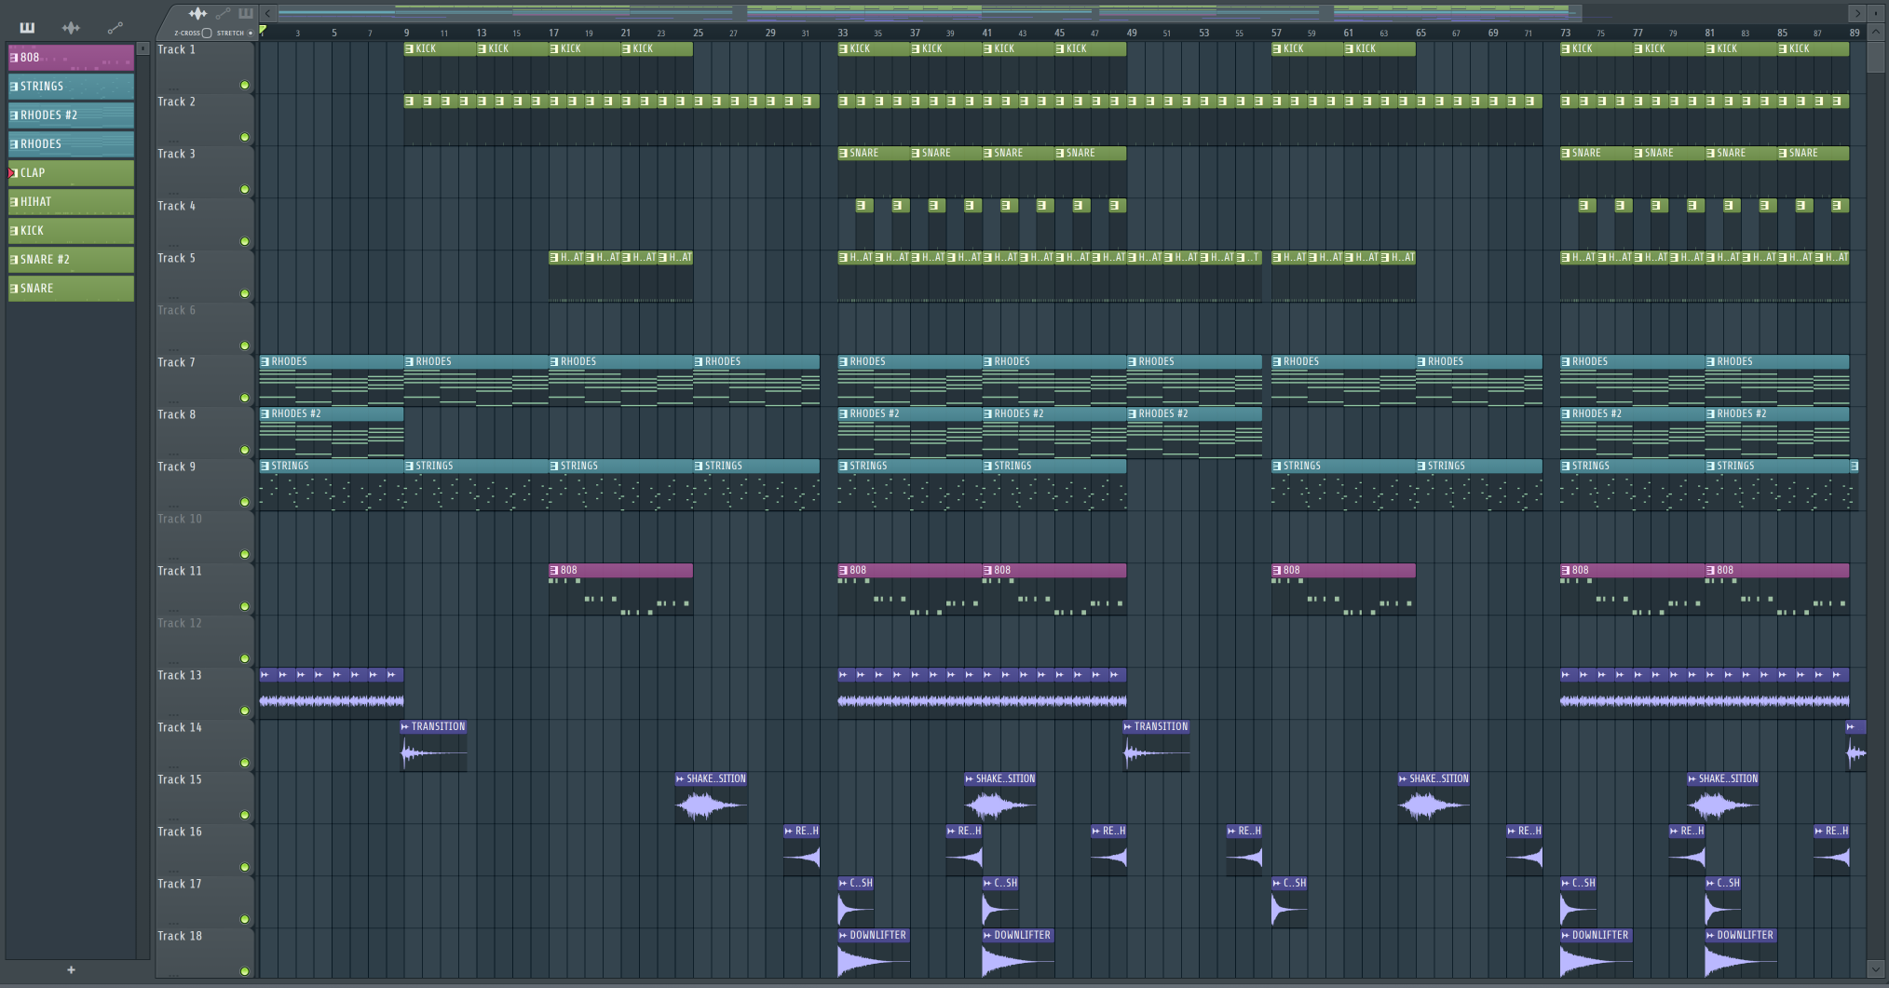This screenshot has width=1889, height=988.
Task: Mute Track 13 with its green dot
Action: (x=245, y=711)
